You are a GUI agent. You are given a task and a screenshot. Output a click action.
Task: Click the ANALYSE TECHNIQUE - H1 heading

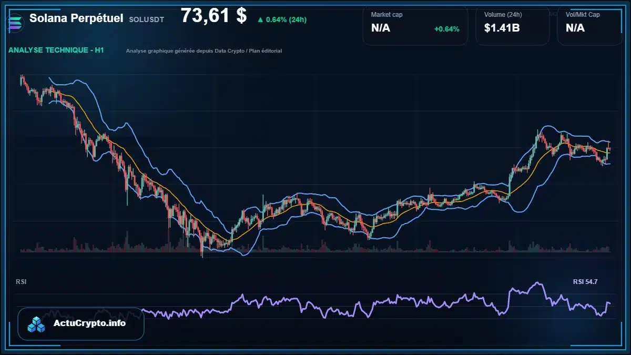coord(56,50)
